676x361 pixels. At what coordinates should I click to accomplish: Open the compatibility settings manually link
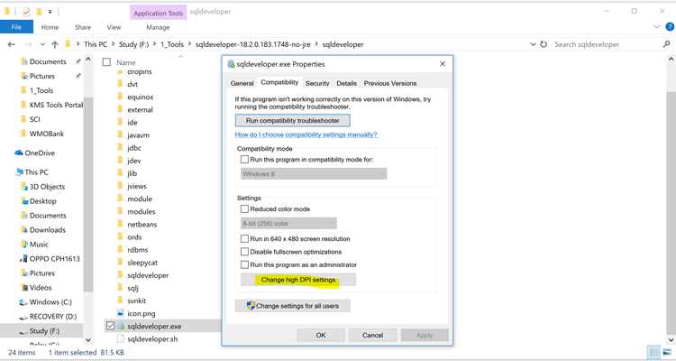[x=306, y=134]
